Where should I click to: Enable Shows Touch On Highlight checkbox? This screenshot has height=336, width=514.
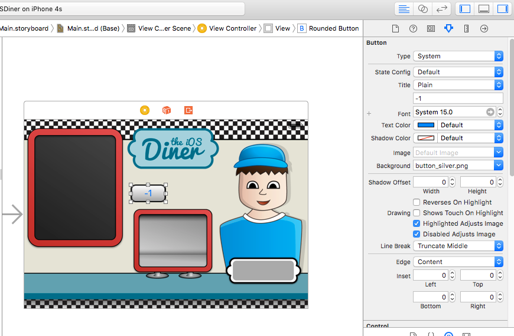pyautogui.click(x=417, y=213)
